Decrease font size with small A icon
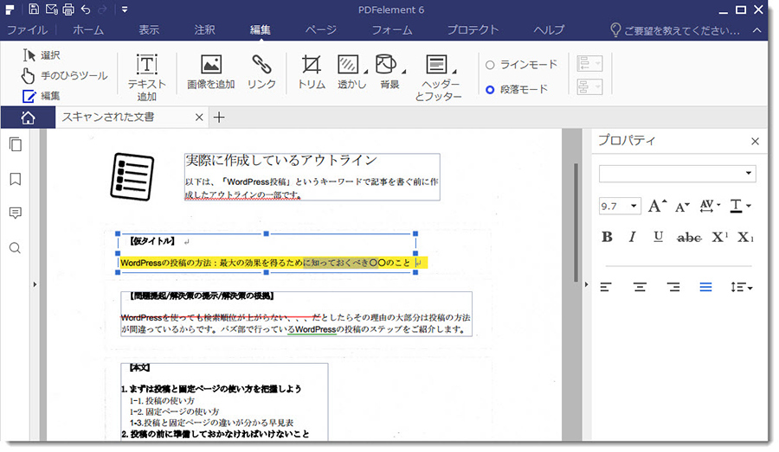 click(682, 207)
